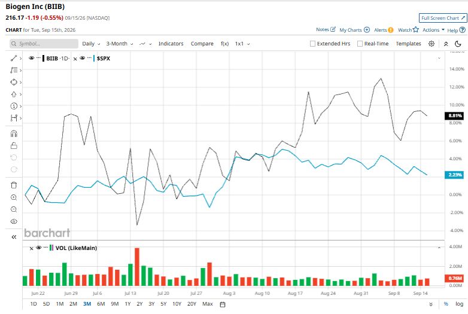This screenshot has height=314, width=468.
Task: Zoom in with the magnifier plus icon
Action: (14, 197)
